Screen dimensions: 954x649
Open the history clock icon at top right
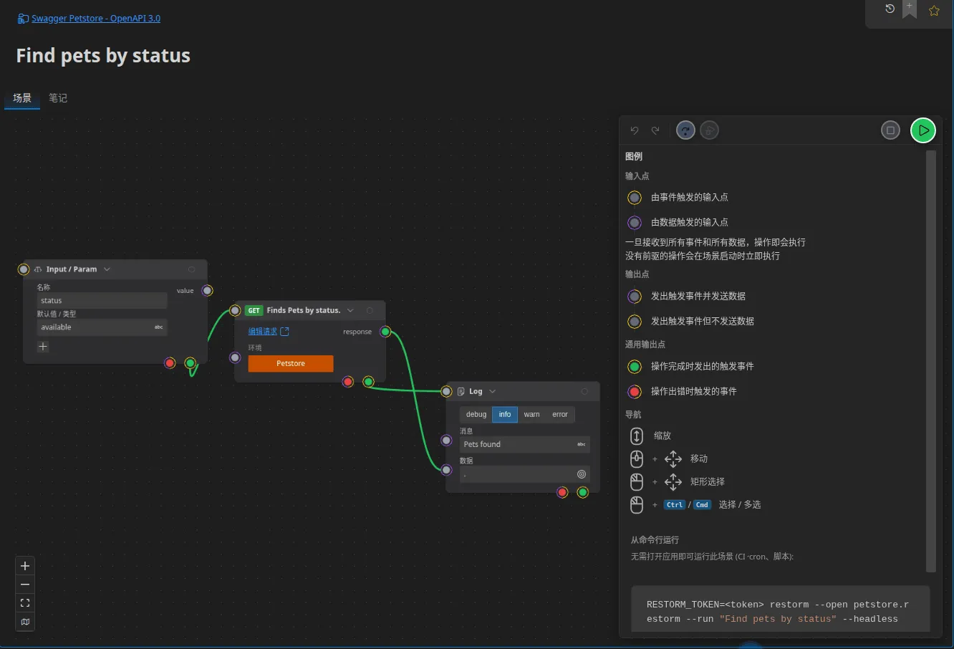pyautogui.click(x=890, y=9)
